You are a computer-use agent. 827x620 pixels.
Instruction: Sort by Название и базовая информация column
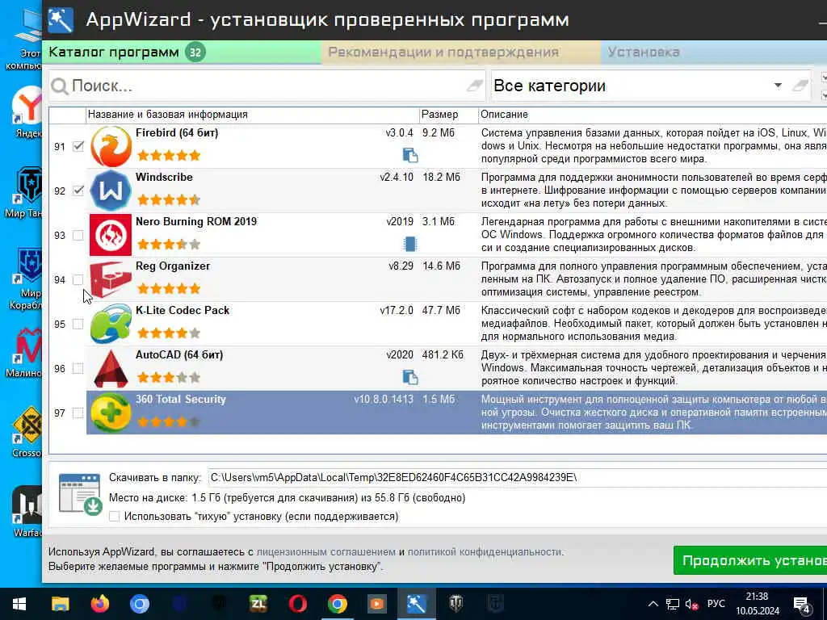[253, 115]
